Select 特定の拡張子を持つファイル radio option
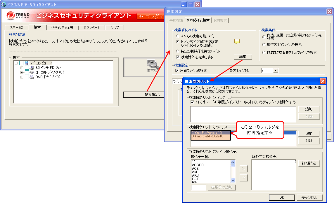The width and height of the screenshot is (334, 203). (x=177, y=51)
